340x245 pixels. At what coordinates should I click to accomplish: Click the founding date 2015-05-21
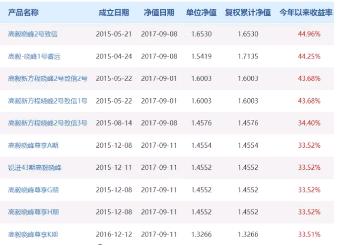point(114,34)
